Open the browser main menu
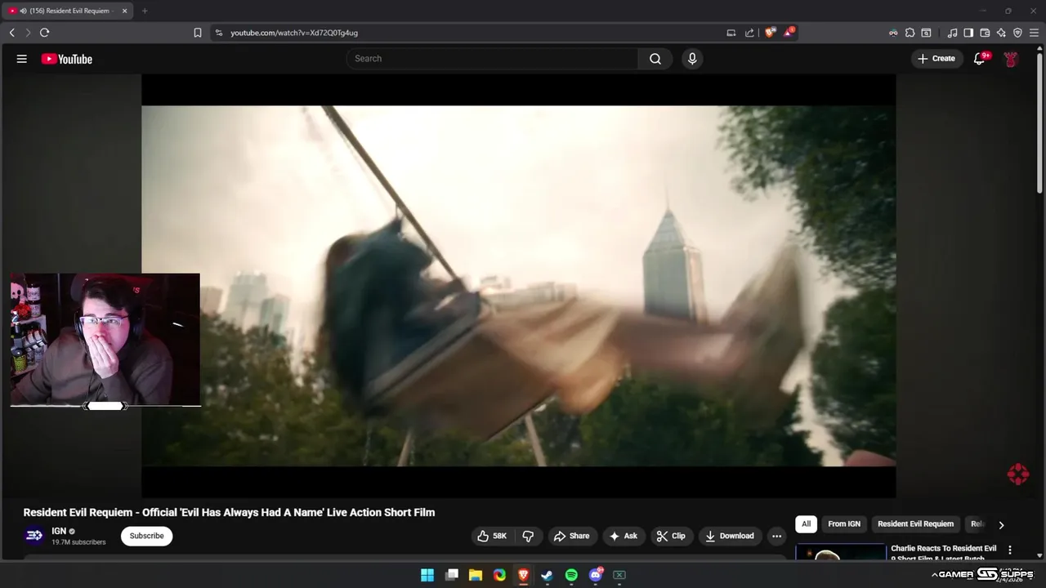 click(1034, 33)
